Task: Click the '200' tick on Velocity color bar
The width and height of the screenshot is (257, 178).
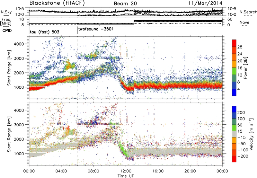Action: tap(241, 112)
